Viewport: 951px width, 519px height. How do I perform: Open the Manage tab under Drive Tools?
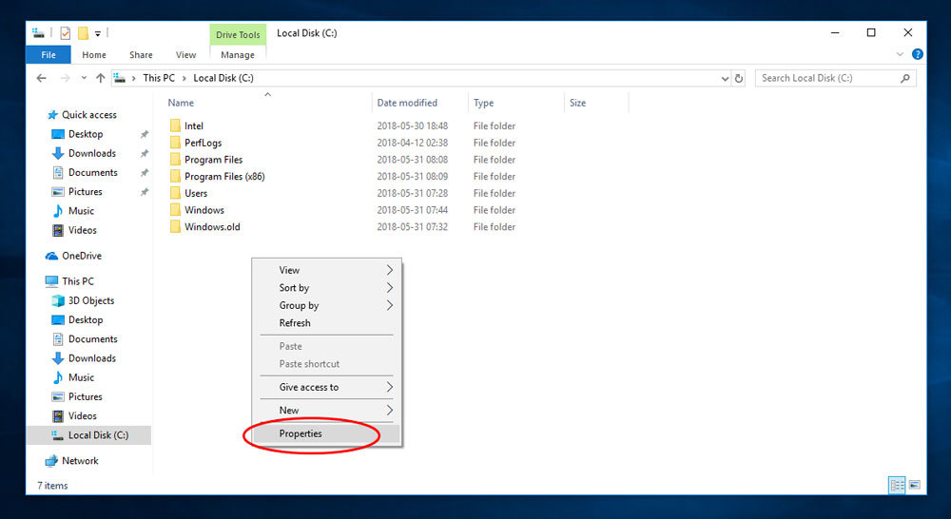tap(238, 54)
